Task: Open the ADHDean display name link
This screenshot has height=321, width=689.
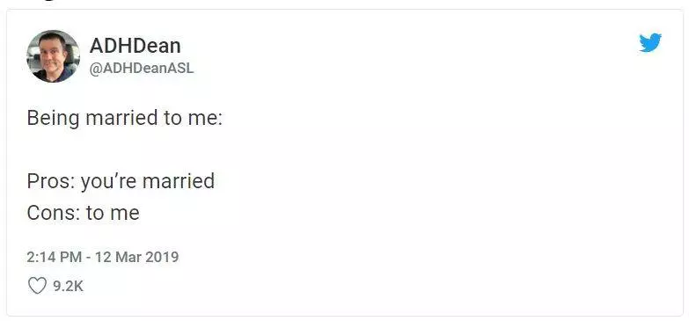Action: point(135,46)
